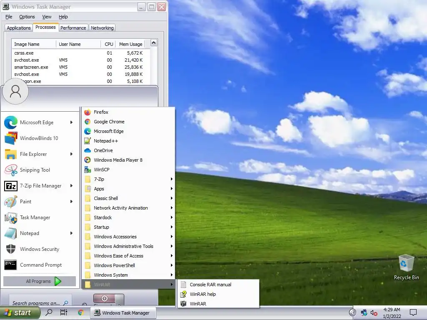Screen dimensions: 427x320
Task: Open the Startup folder
Action: click(x=128, y=227)
